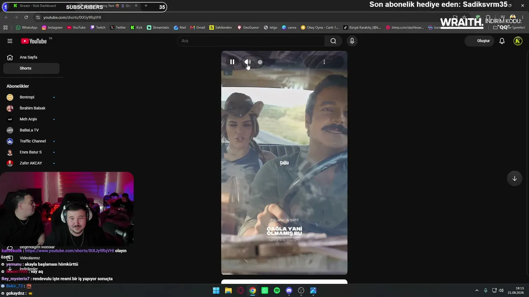Open Enes Batur S channel subscription
Screen dimensions: 529x297
pyautogui.click(x=31, y=152)
